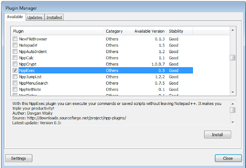Viewport: 246px width, 168px height.
Task: Click the 'Author: Dovgan Vitaliy' line
Action: point(32,113)
